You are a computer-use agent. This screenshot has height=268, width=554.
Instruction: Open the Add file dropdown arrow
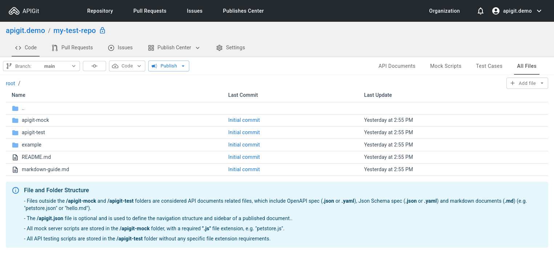coord(542,83)
